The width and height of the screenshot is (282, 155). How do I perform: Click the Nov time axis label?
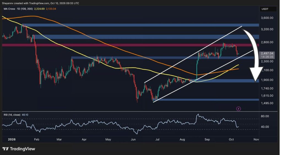pyautogui.click(x=256, y=139)
